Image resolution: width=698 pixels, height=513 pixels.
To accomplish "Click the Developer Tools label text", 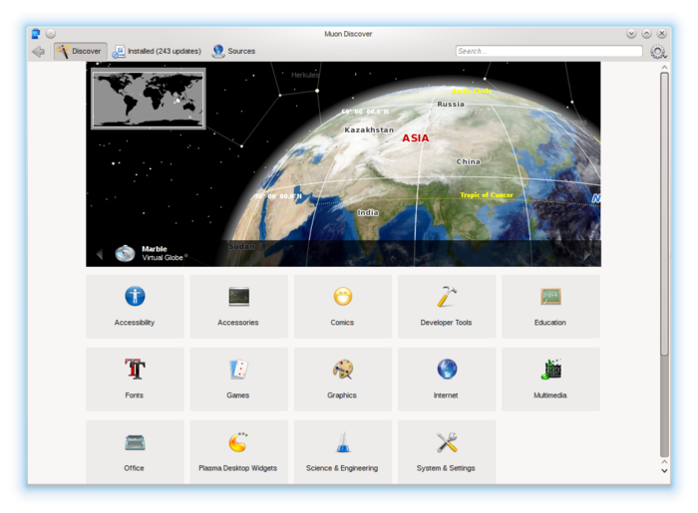I will pyautogui.click(x=446, y=323).
